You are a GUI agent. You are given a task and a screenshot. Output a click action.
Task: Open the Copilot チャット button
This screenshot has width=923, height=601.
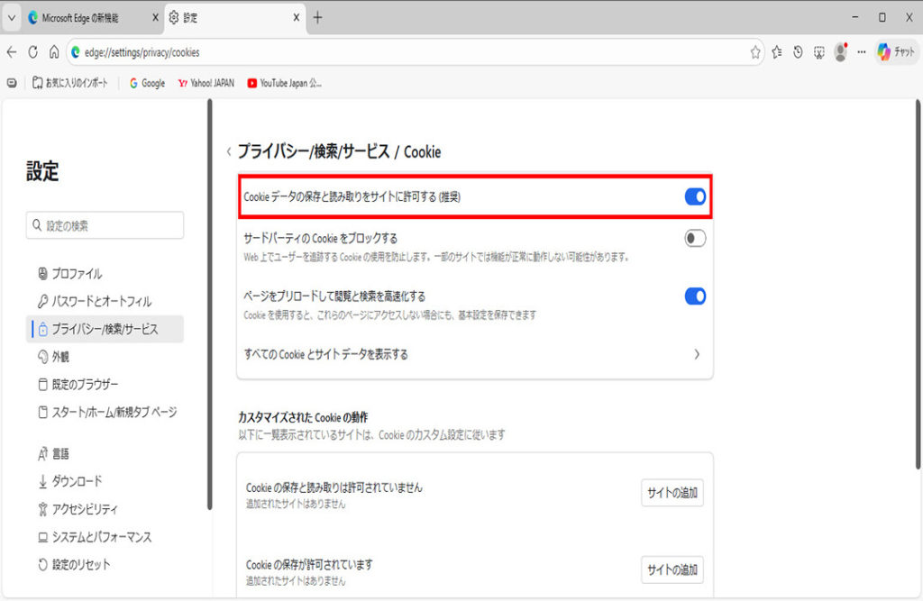click(x=896, y=52)
